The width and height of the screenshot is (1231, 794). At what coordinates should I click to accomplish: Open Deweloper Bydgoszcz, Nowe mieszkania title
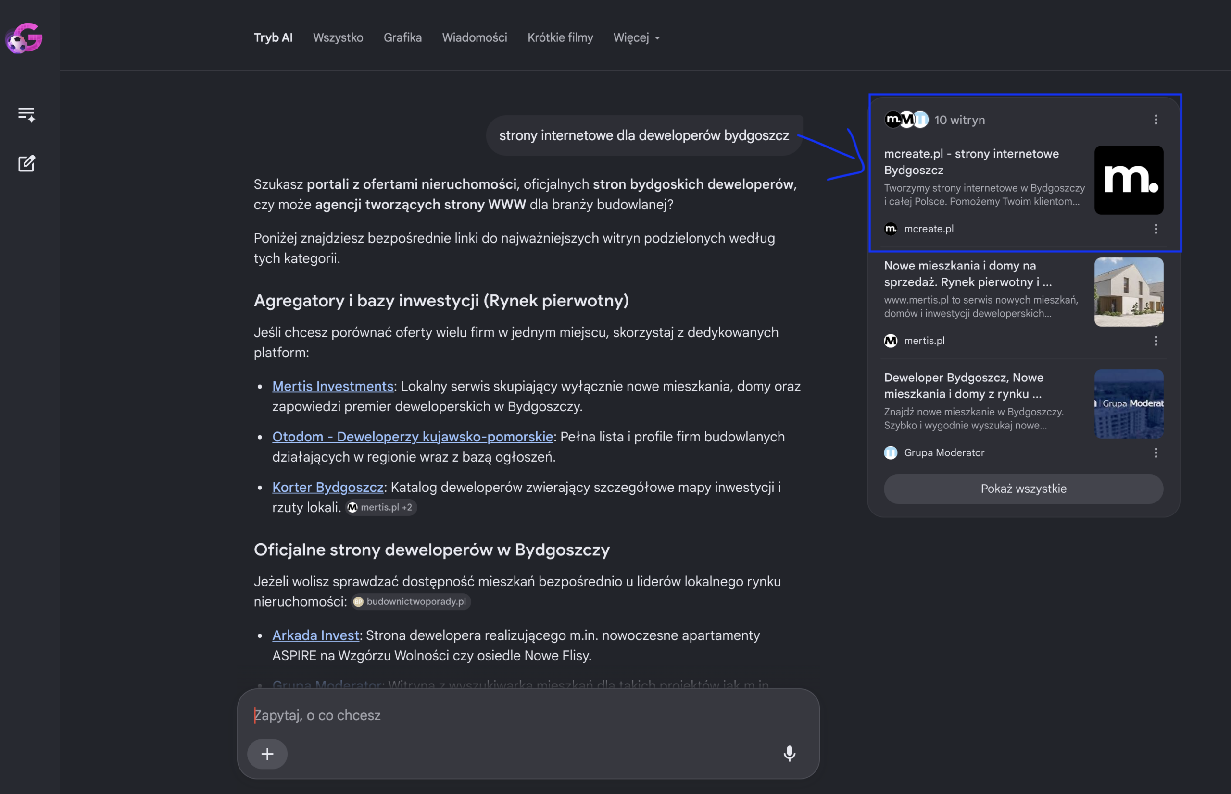(x=964, y=386)
